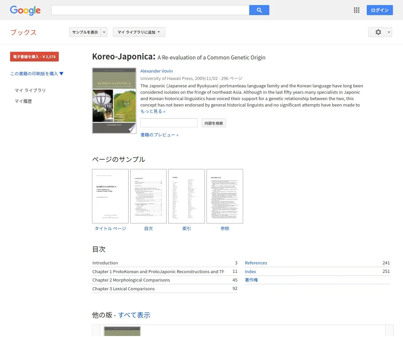The image size is (403, 337).
Task: Open author link Alexander Vovin
Action: 156,71
